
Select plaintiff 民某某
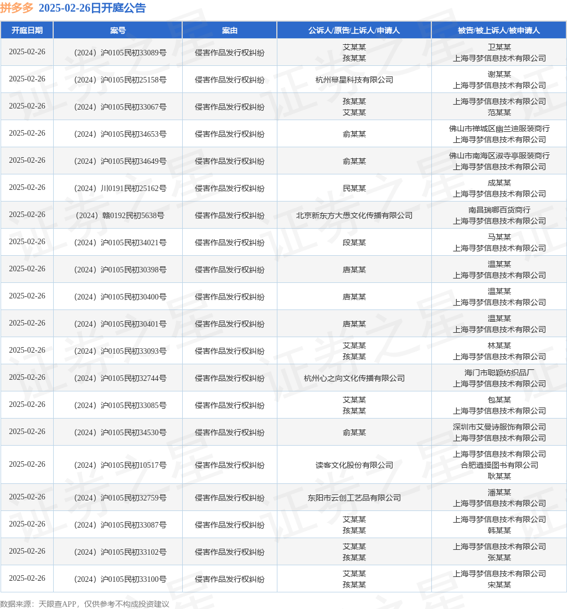click(354, 189)
